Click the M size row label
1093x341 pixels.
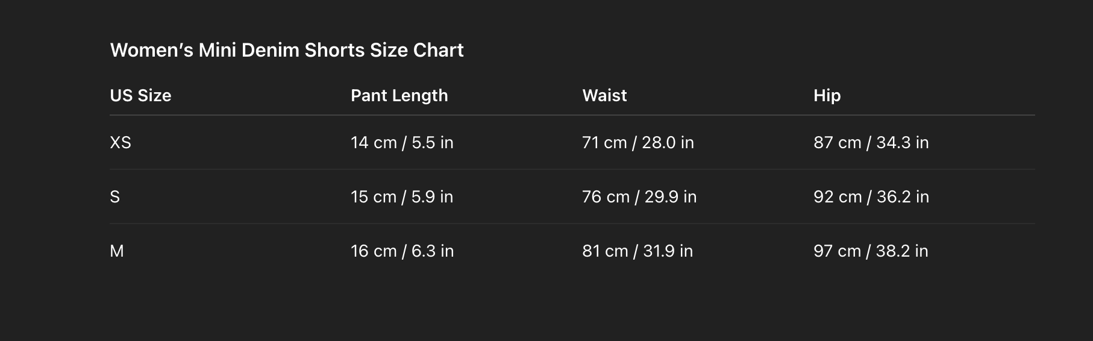coord(117,251)
